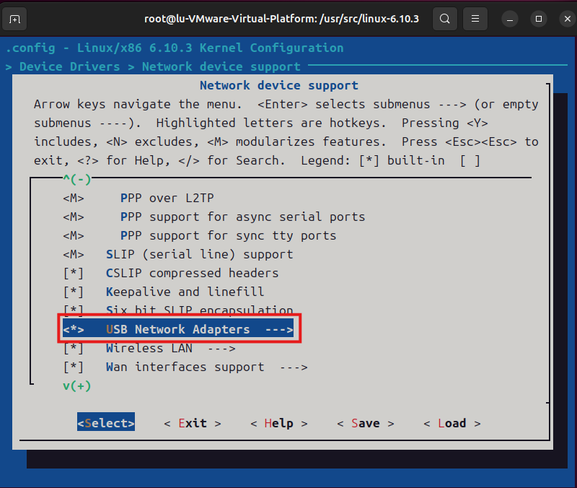
Task: Click the v(+) scroll down indicator
Action: tap(76, 385)
